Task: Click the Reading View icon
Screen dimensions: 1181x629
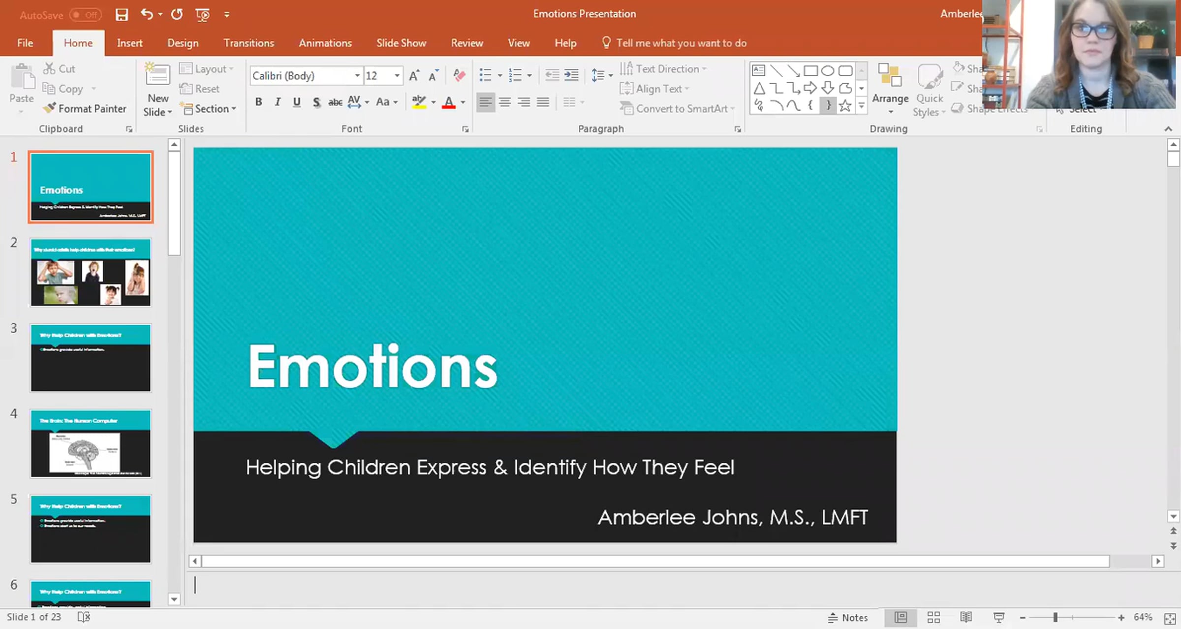Action: [966, 617]
